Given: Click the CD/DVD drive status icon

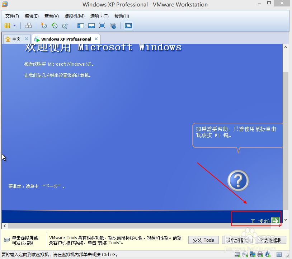Looking at the screenshot, I should pos(245,254).
